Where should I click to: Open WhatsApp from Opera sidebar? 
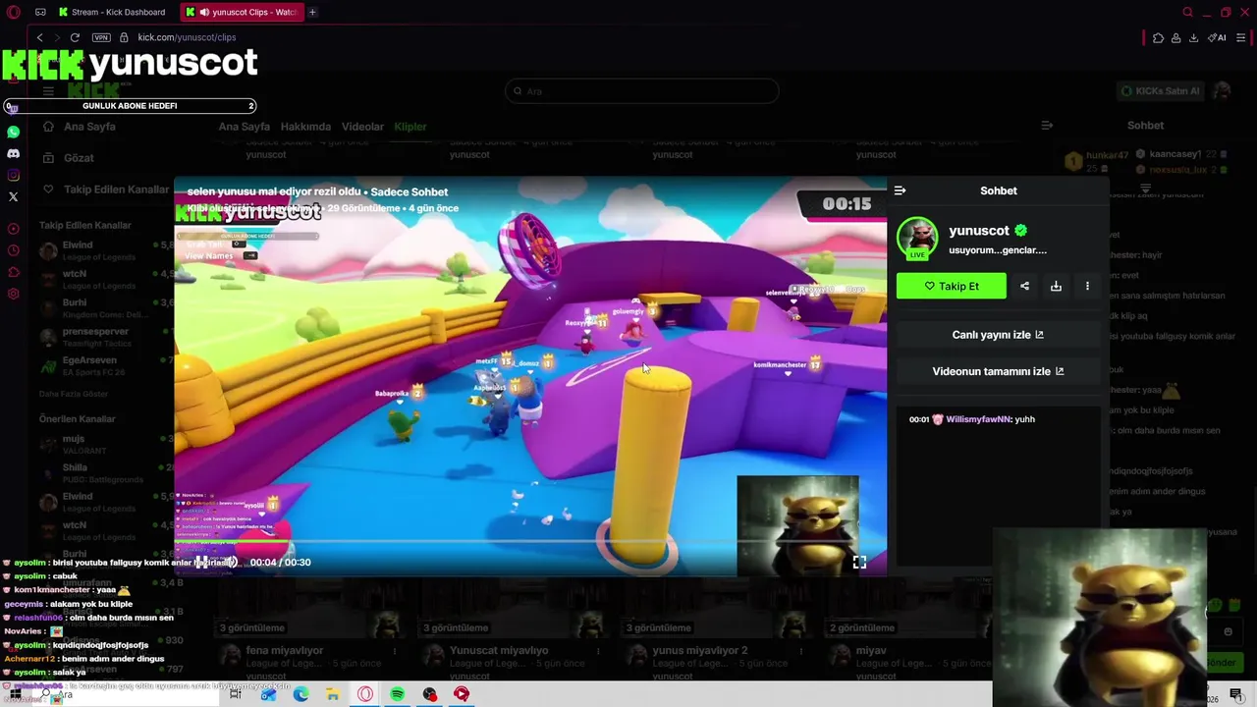click(13, 132)
